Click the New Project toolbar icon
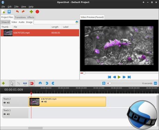The width and height of the screenshot is (159, 130). [x=3, y=12]
